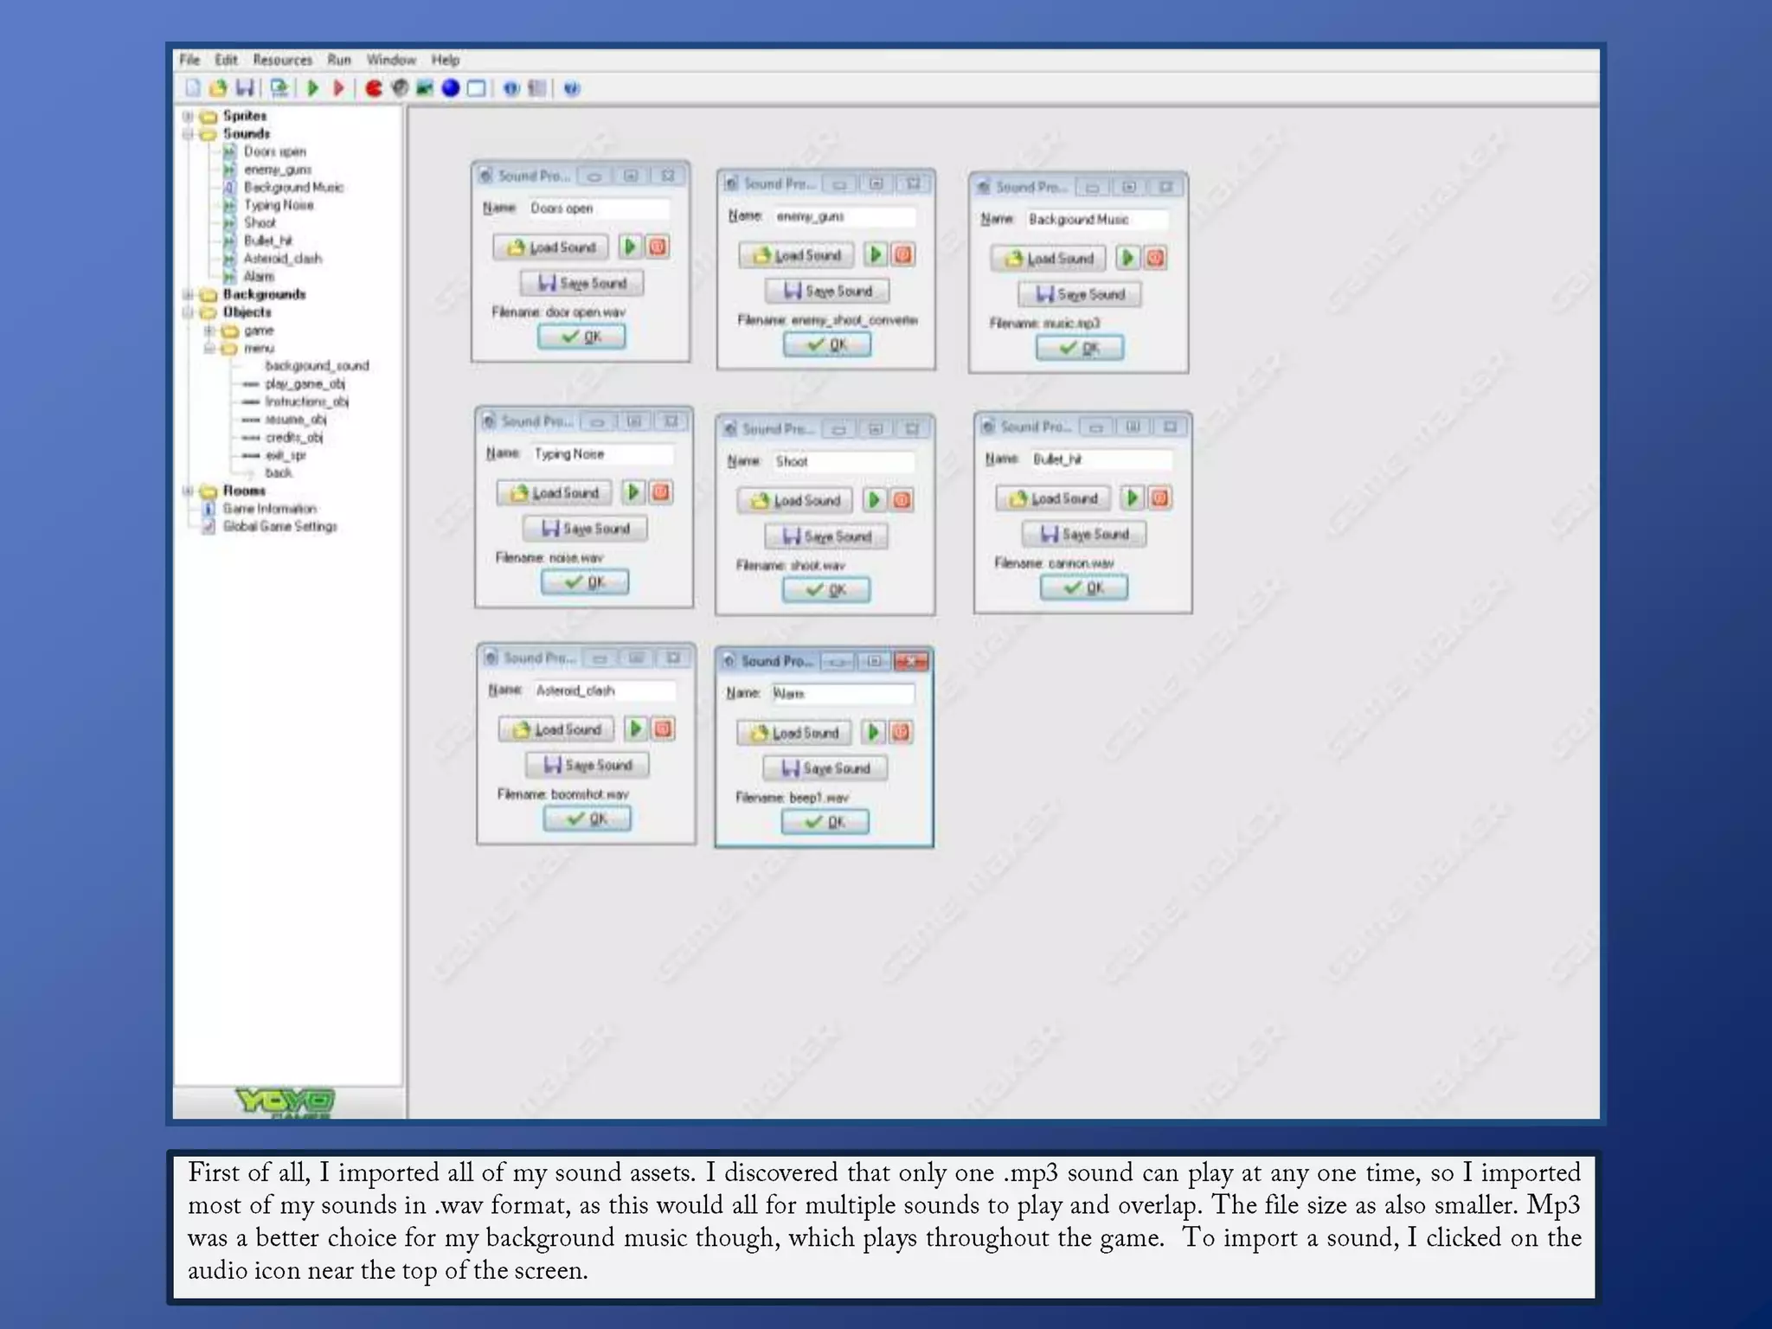Save the project with the floppy disk icon
The image size is (1772, 1329).
245,88
